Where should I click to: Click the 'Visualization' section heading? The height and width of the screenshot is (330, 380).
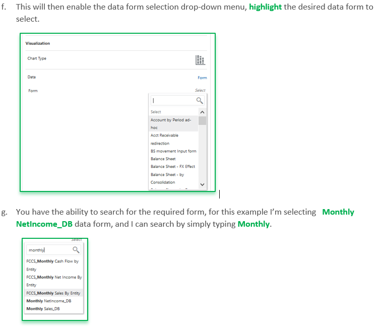(38, 43)
